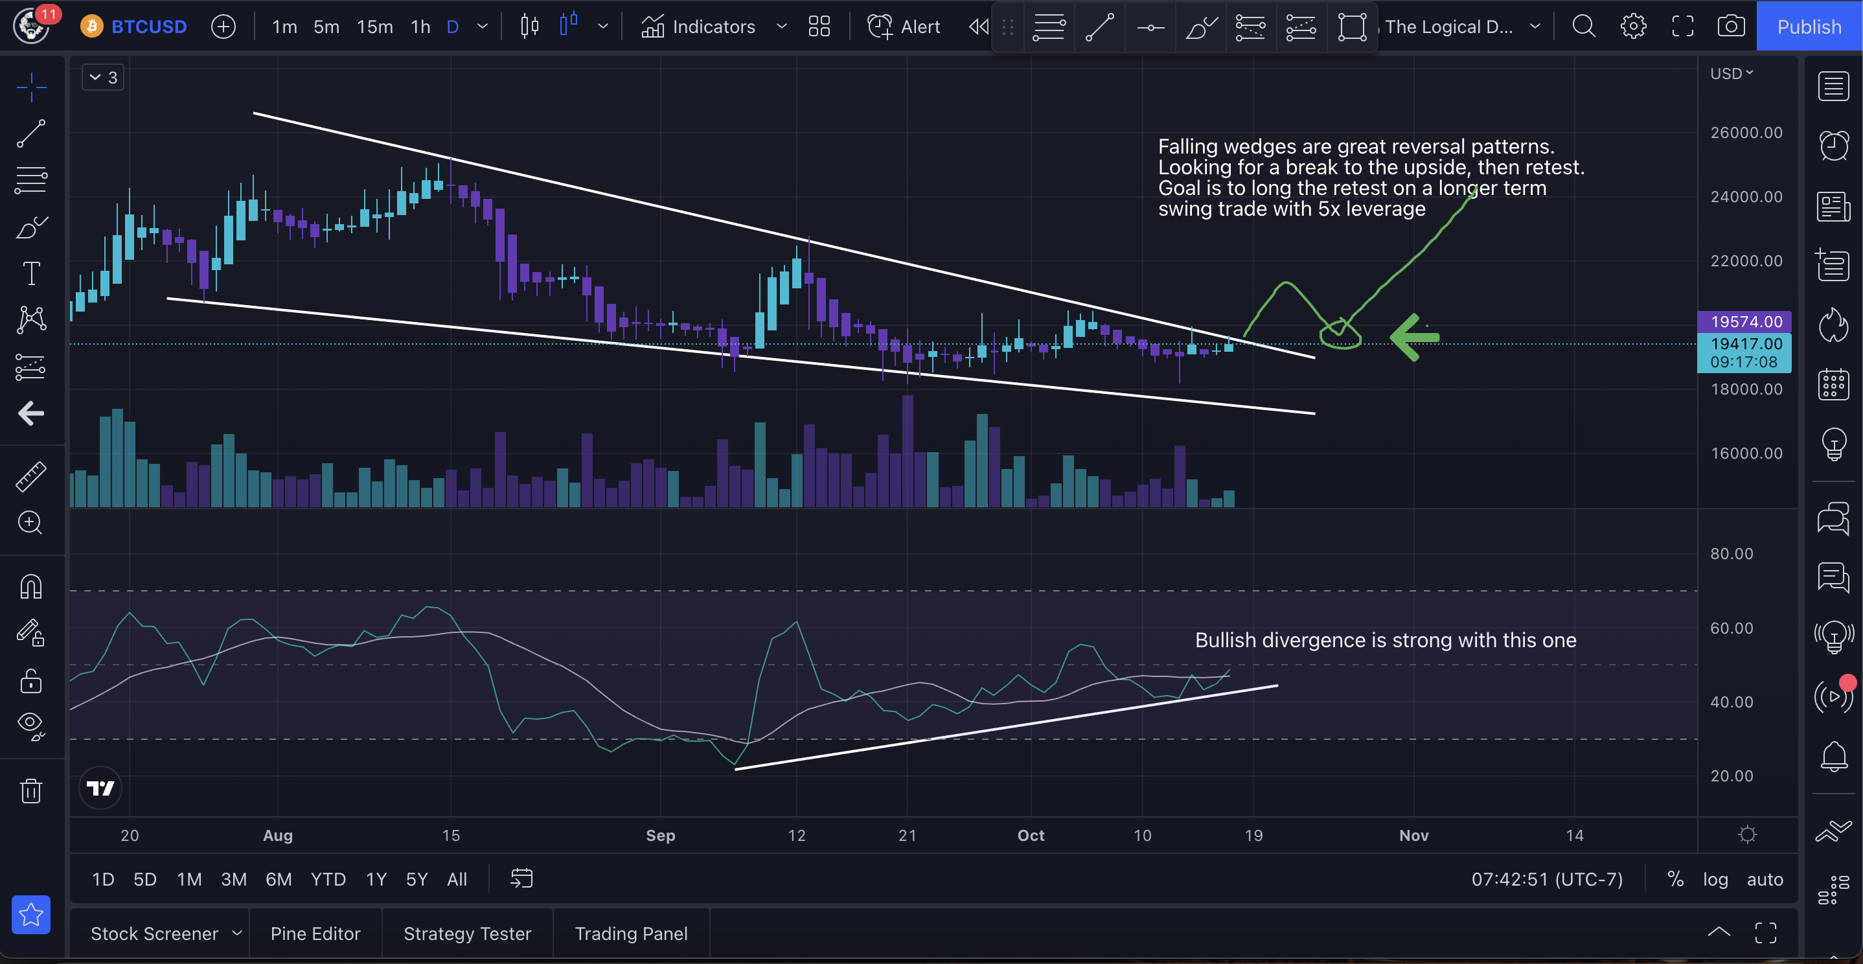Pick horizontal lines from floating toolbar
This screenshot has height=964, width=1863.
[1049, 27]
